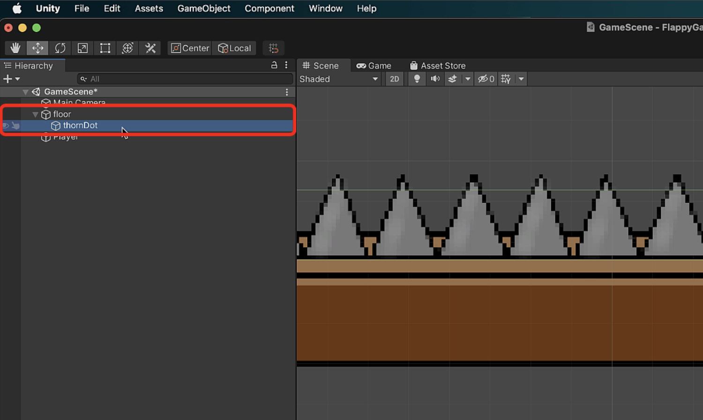The image size is (703, 420).
Task: Open the Apple menu
Action: (x=17, y=8)
